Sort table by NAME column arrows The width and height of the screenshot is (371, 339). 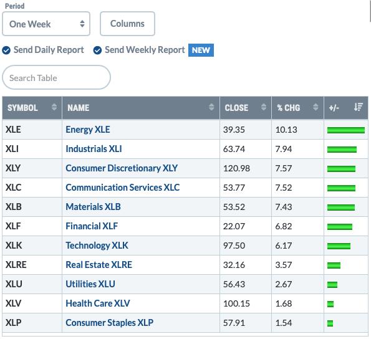coord(211,107)
